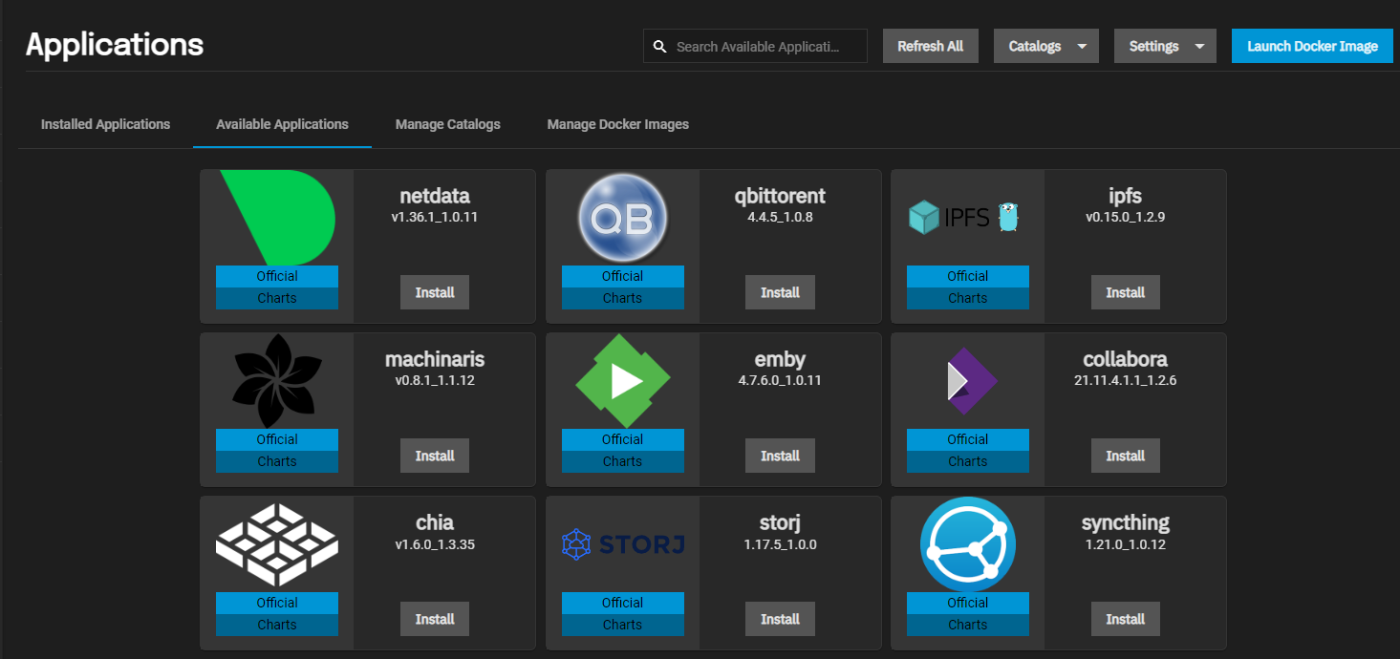Click the netdata app title

coord(435,196)
